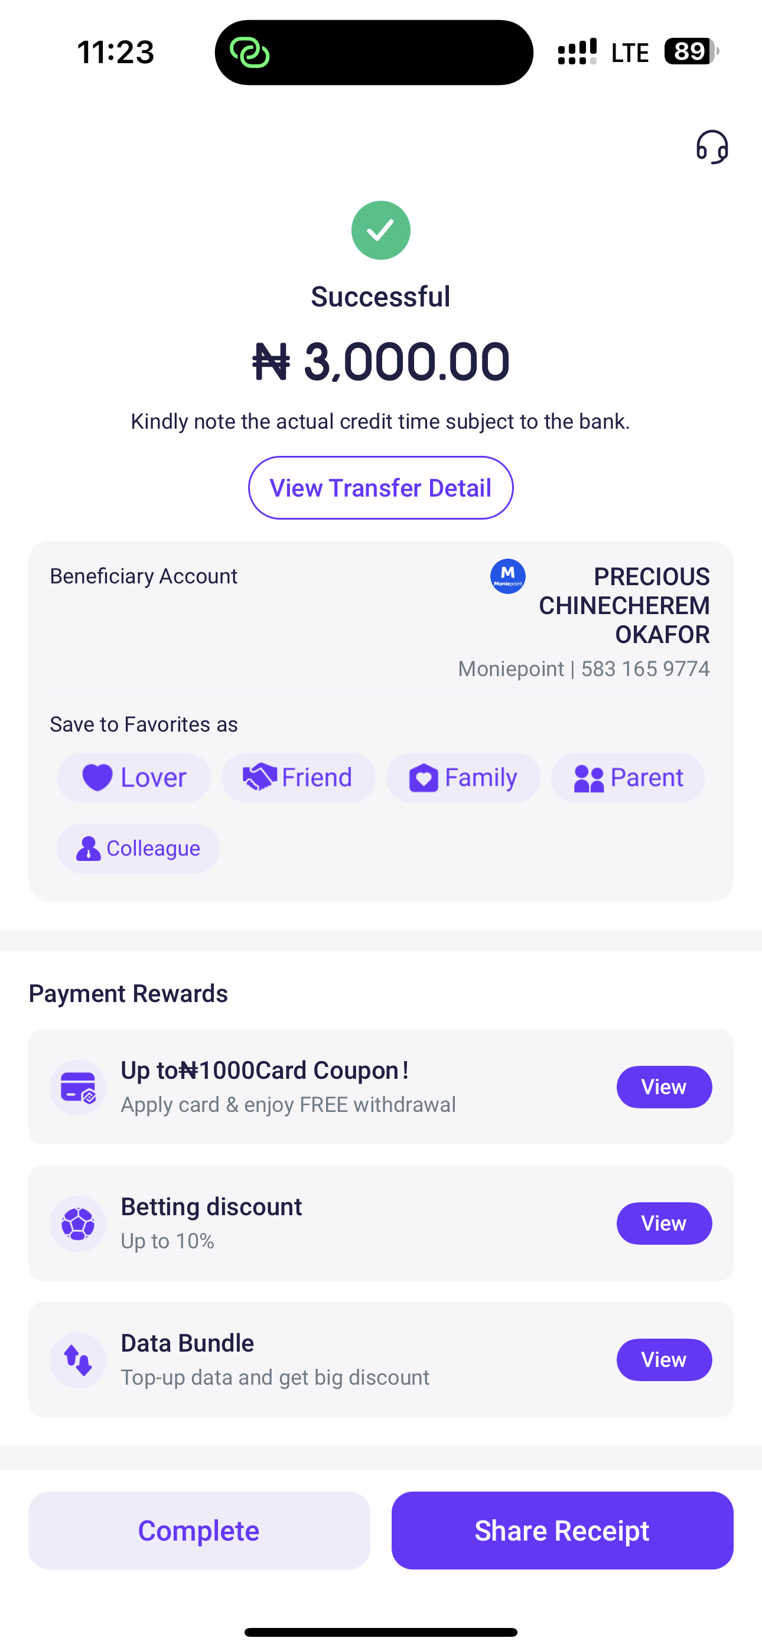This screenshot has width=762, height=1651.
Task: View the Data Bundle reward
Action: pos(664,1360)
